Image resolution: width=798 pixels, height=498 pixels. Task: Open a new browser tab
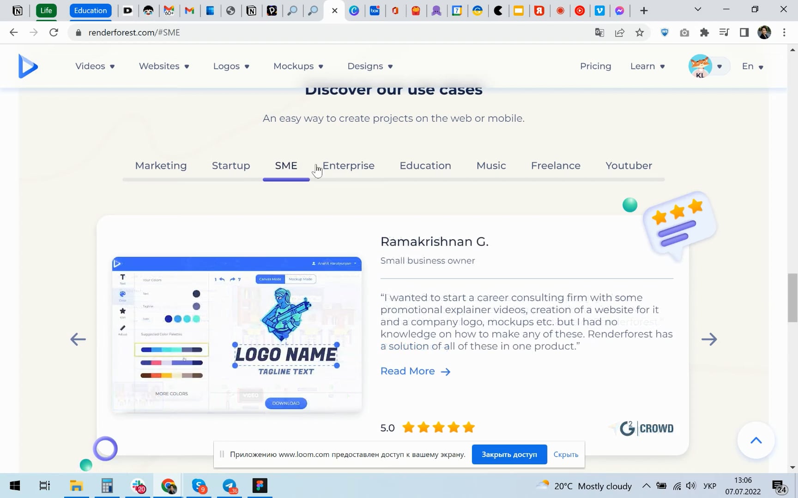[x=644, y=11]
